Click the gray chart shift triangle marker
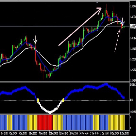Viewport: 136px width, 136px height. click(97, 2)
